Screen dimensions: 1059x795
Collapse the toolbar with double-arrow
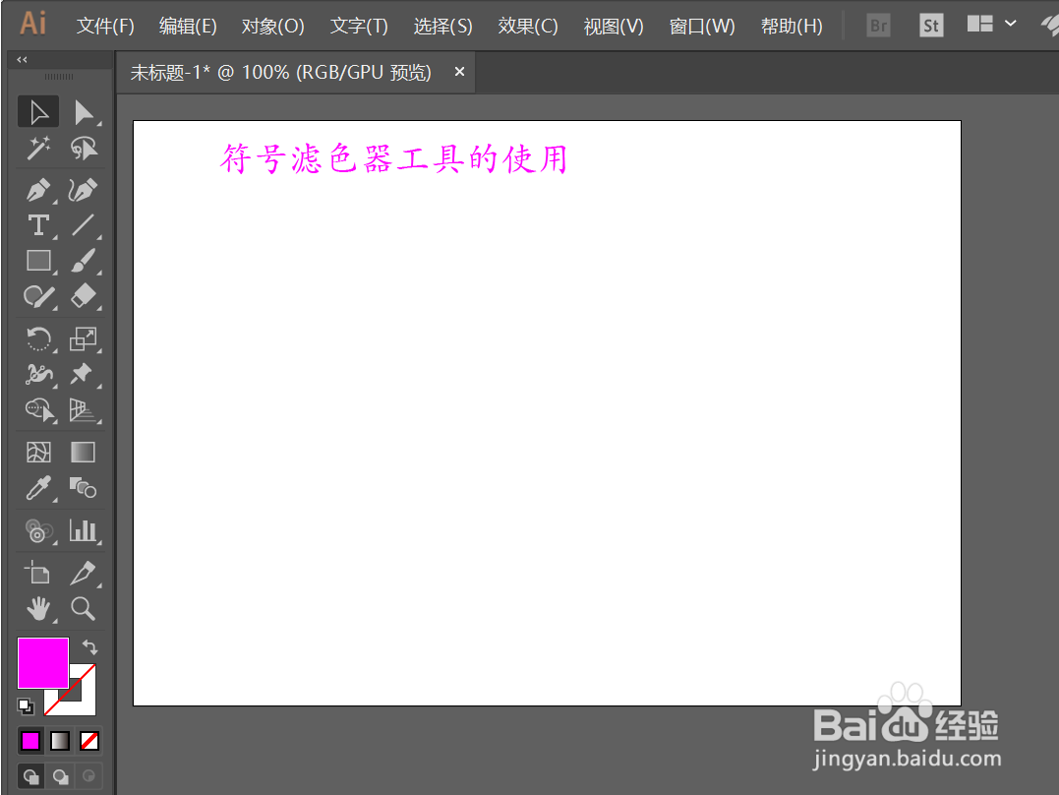[23, 59]
